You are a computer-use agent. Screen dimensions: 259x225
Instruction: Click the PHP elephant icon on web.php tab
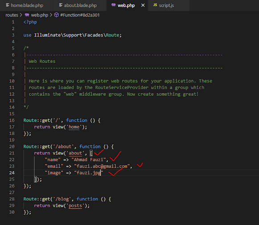coord(113,5)
